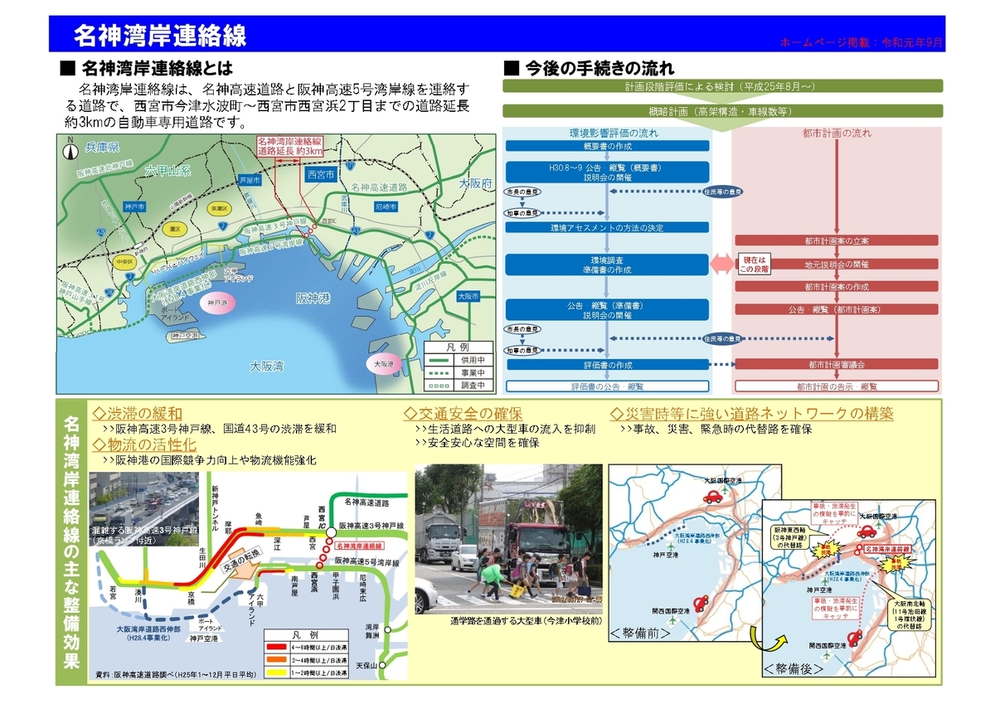Click the pink double-headed arrow in the flowchart
The height and width of the screenshot is (704, 995).
click(721, 264)
